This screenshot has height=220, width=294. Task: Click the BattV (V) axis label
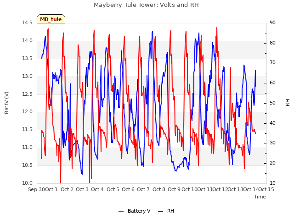point(6,103)
